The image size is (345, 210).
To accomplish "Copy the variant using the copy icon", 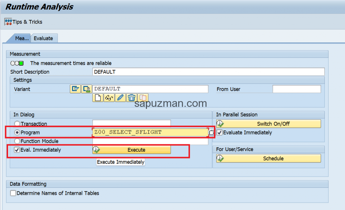I will click(143, 97).
